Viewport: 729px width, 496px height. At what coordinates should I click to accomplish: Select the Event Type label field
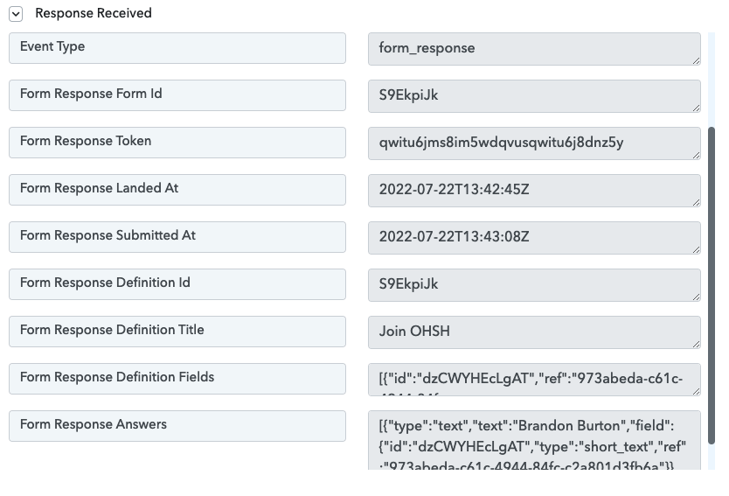(177, 48)
